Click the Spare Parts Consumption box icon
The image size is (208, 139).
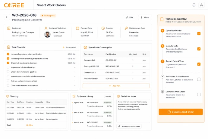[x=85, y=47]
